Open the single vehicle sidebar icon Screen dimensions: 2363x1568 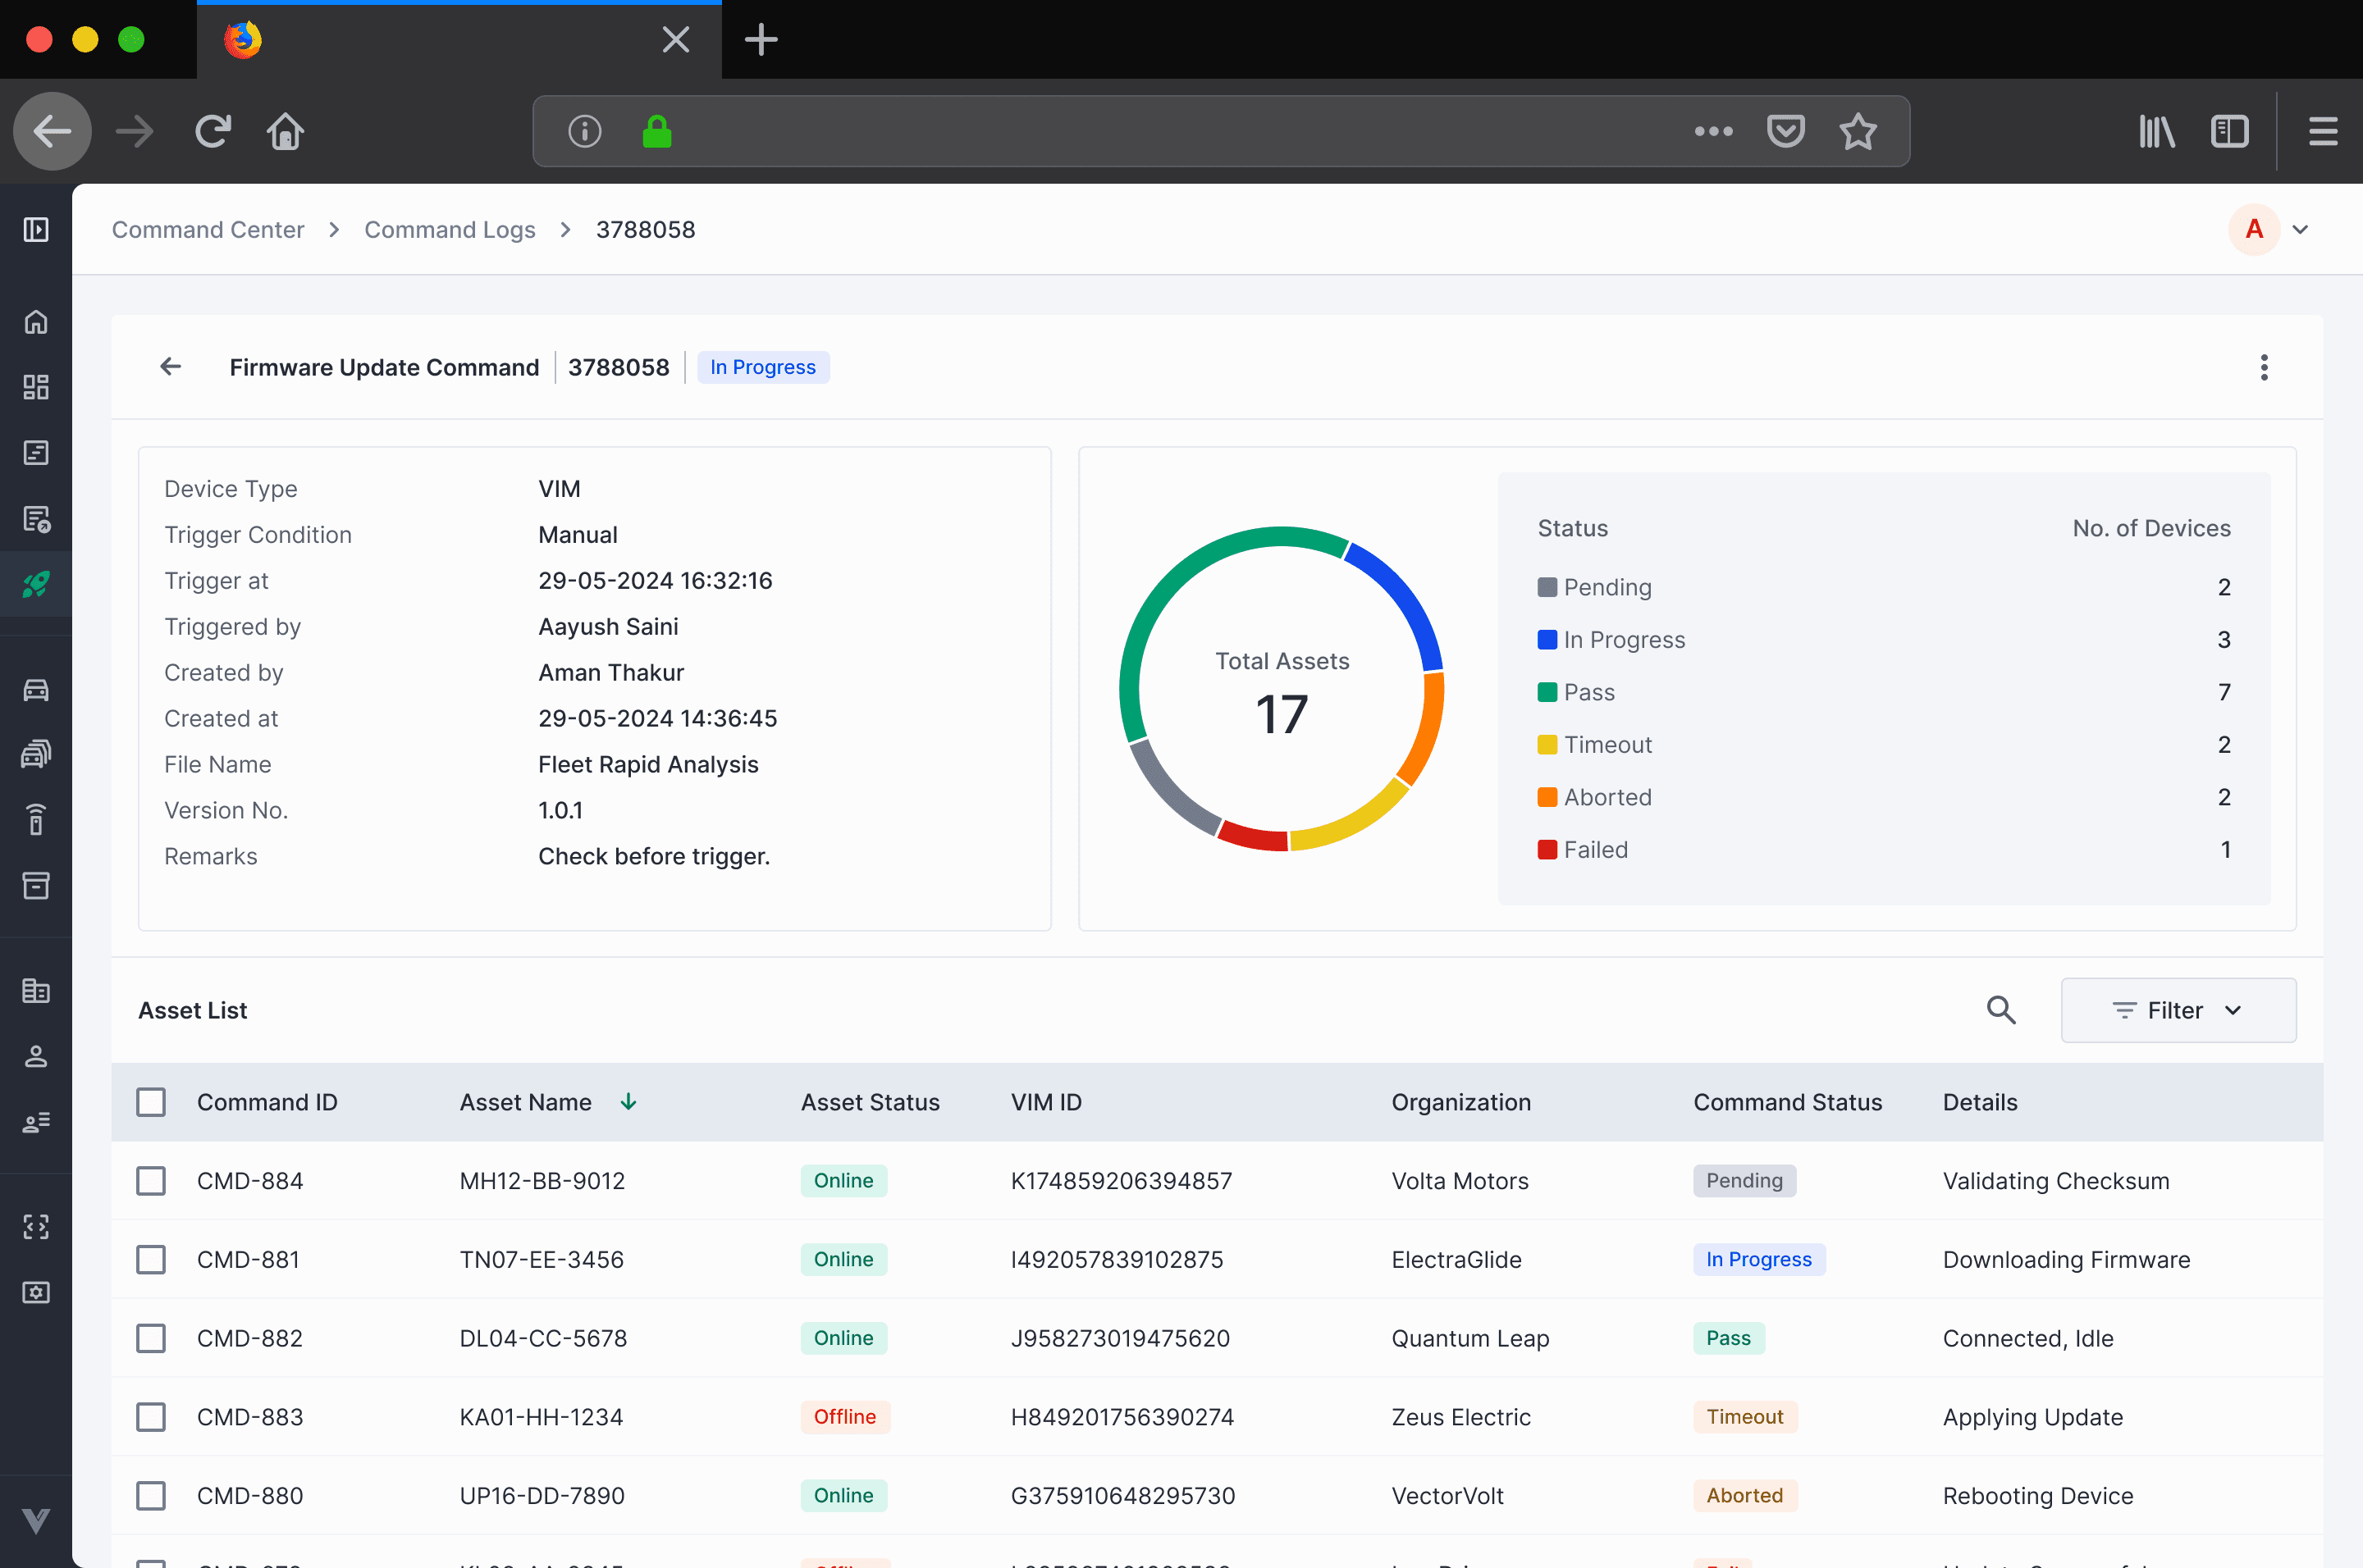pos(36,690)
